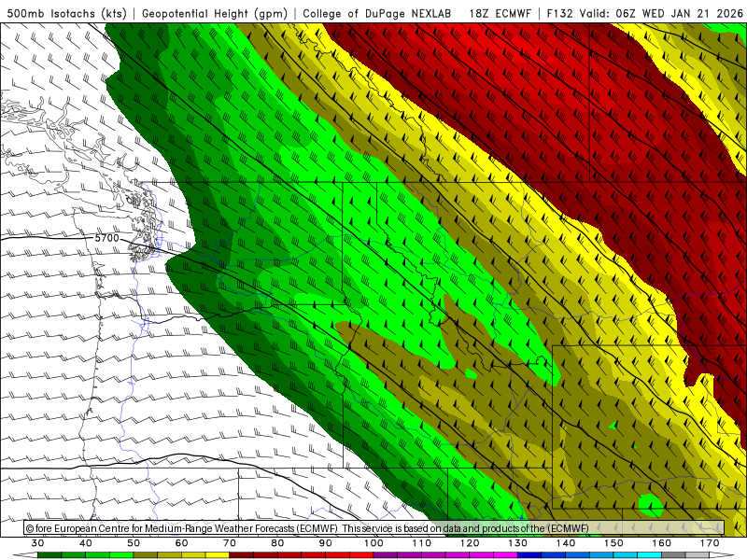
Task: Click the 'Geopotential Height (gpm)' title text
Action: pos(215,13)
